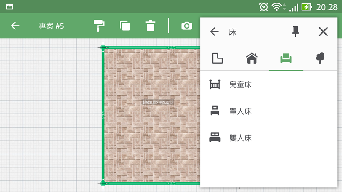This screenshot has width=342, height=192.
Task: Go back using the toolbar arrow beside 專案 #5
Action: (x=15, y=26)
